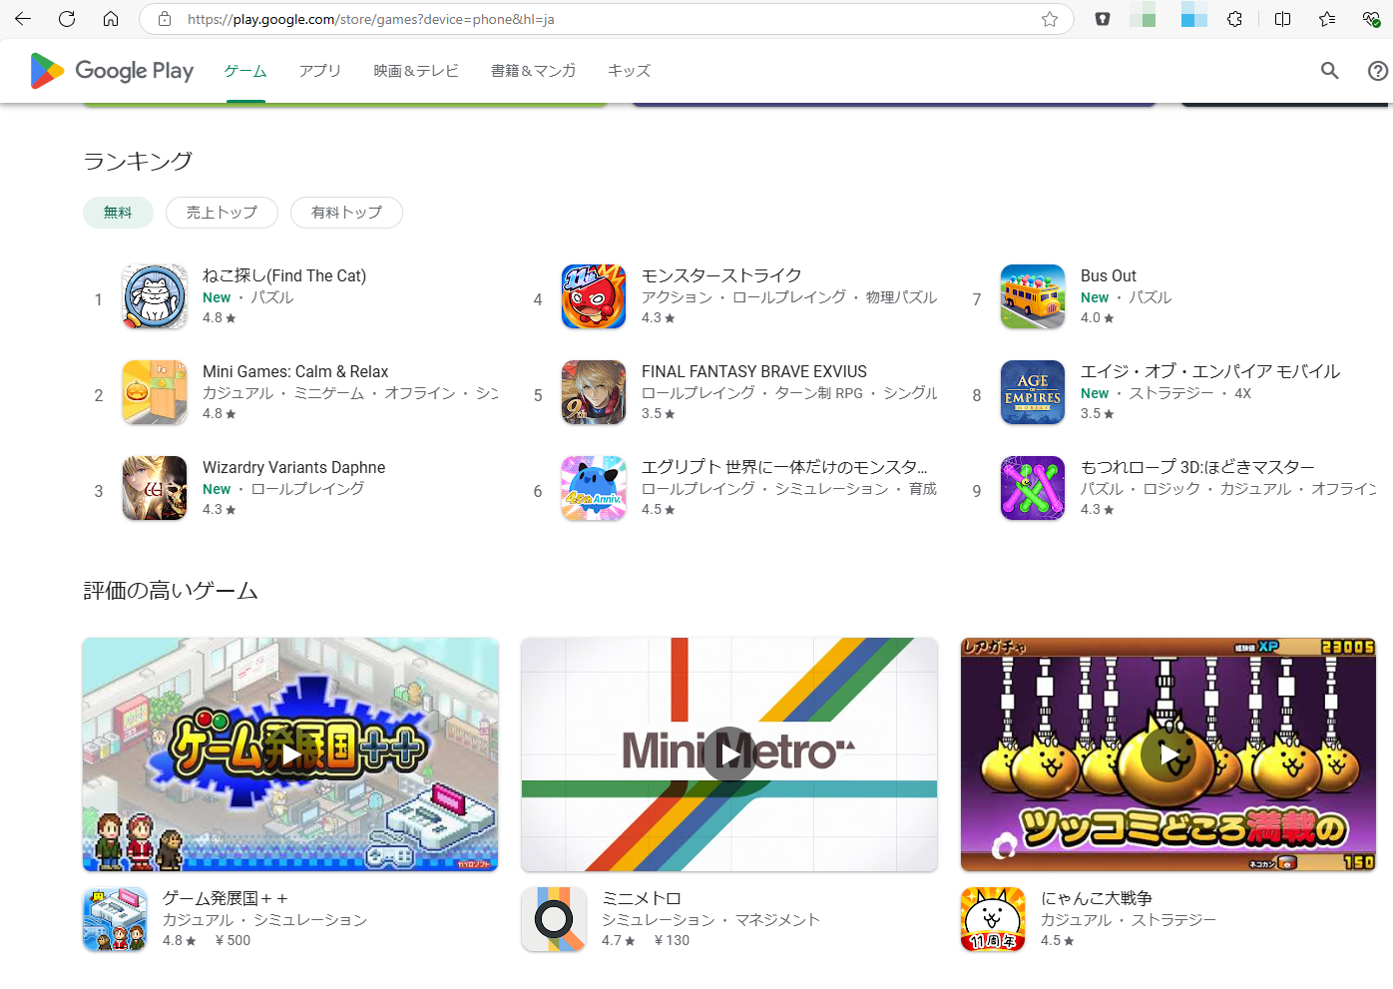
Task: Open the エイジ・オブ・エンパイア モバイル title
Action: point(1210,371)
